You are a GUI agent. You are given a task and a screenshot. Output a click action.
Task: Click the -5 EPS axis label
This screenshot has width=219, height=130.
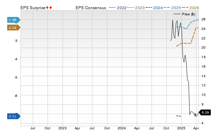click(16, 78)
